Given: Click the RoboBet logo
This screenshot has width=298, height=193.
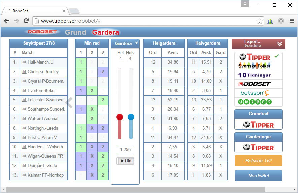Looking at the screenshot, I should point(42,32).
